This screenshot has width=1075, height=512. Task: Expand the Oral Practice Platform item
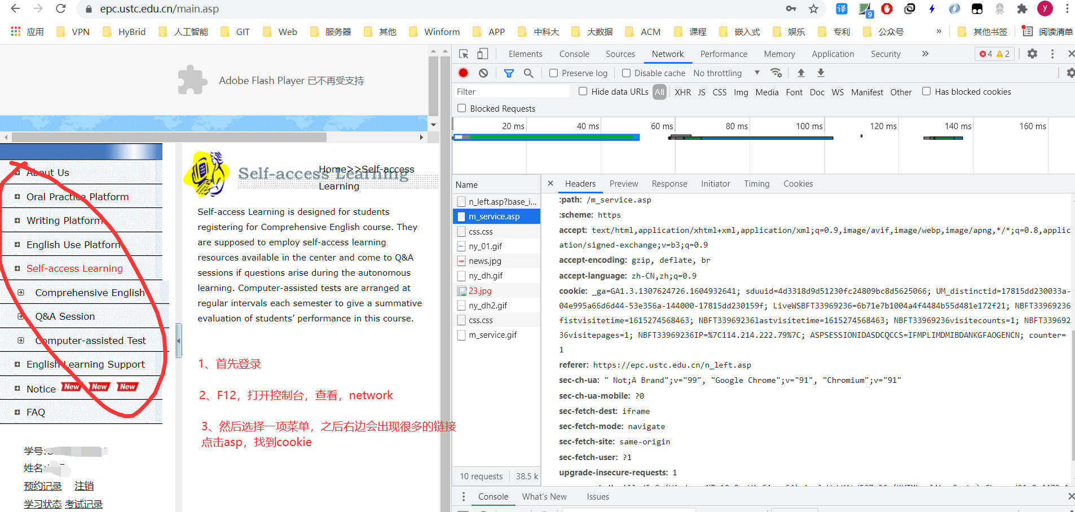coord(17,197)
